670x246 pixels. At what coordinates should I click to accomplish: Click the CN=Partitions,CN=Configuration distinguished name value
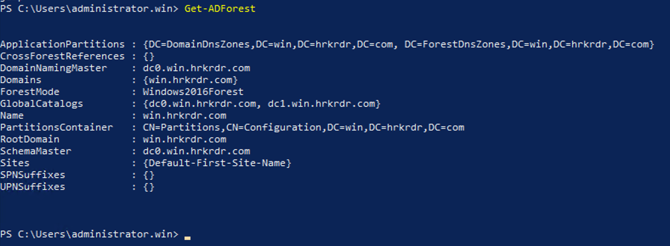pos(304,127)
